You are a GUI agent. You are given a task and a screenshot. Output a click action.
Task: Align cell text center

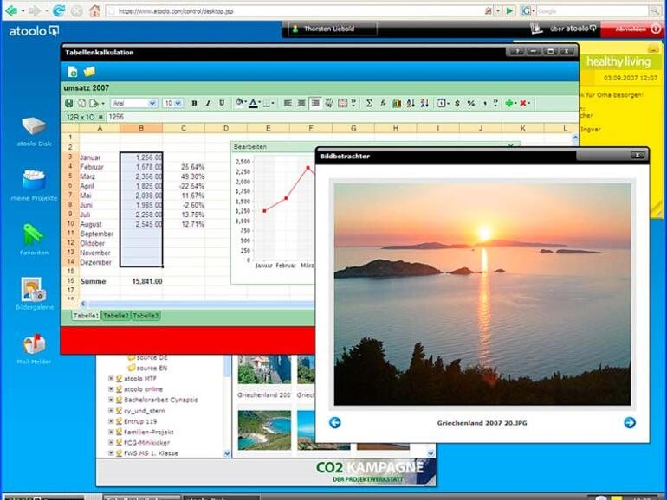coord(301,103)
